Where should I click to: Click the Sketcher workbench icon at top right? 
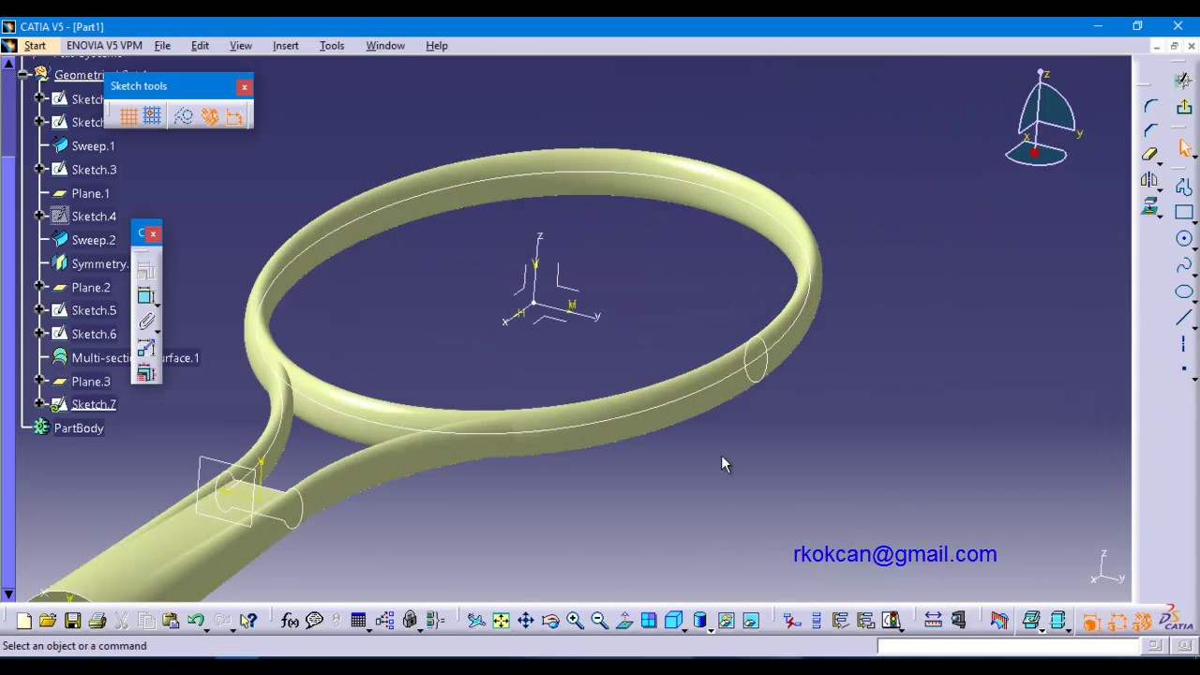point(1184,82)
